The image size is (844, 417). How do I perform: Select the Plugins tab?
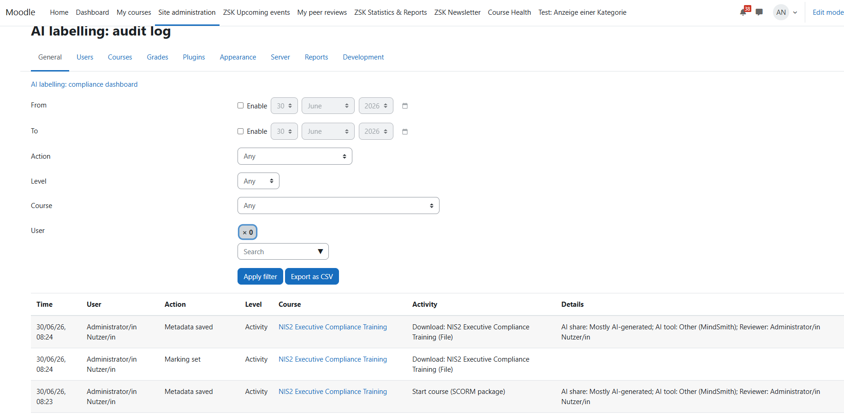(x=194, y=57)
